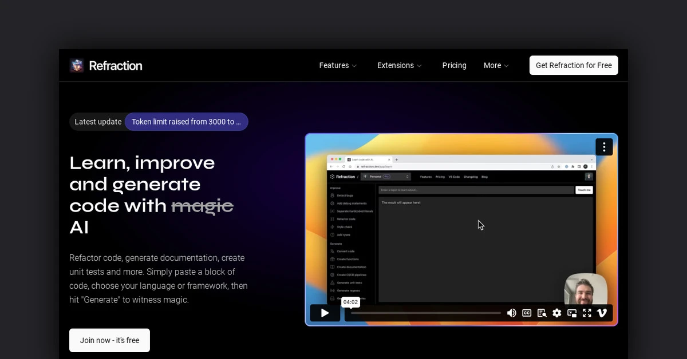Click Get Refraction for Free button

pyautogui.click(x=574, y=65)
